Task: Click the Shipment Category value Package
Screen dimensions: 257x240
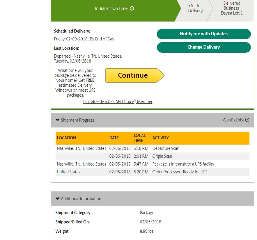Action: [x=147, y=213]
